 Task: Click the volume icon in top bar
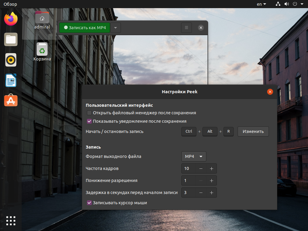(286, 4)
